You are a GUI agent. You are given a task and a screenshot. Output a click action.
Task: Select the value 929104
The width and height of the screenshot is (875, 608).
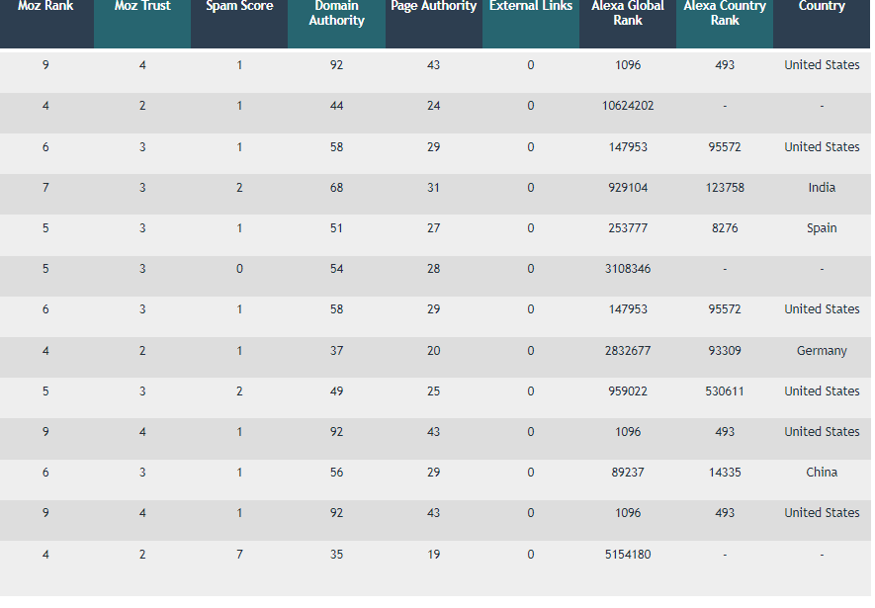point(628,188)
